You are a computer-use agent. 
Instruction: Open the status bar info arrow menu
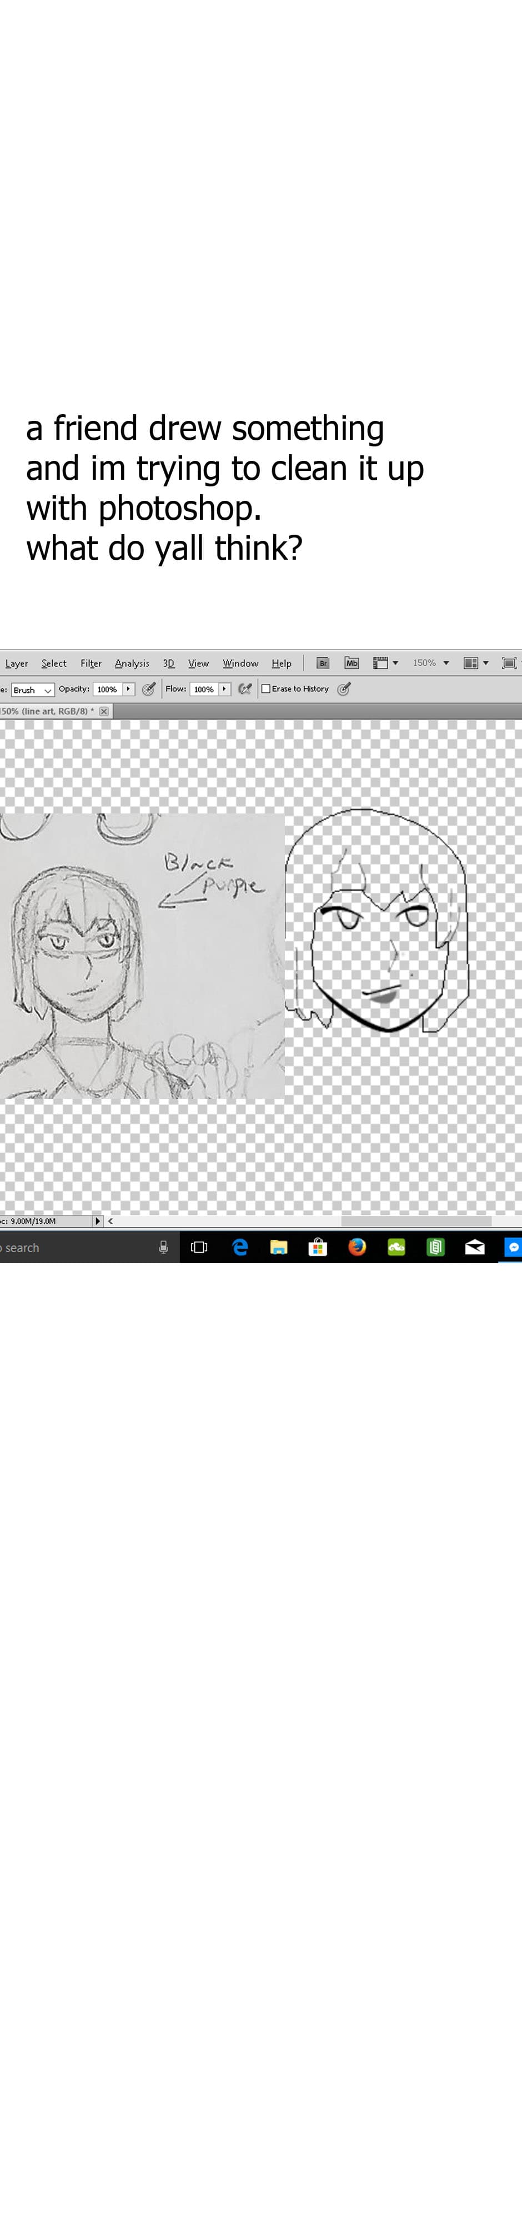[x=98, y=1221]
